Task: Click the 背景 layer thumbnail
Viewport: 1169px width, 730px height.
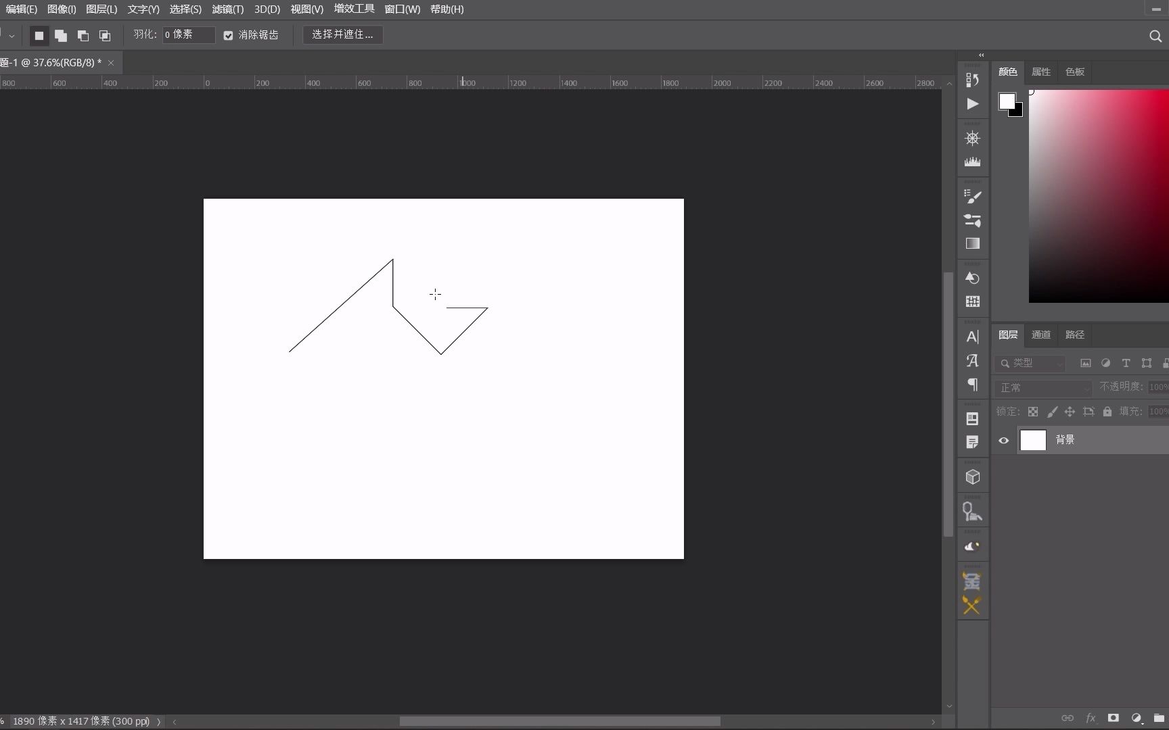Action: pos(1032,440)
